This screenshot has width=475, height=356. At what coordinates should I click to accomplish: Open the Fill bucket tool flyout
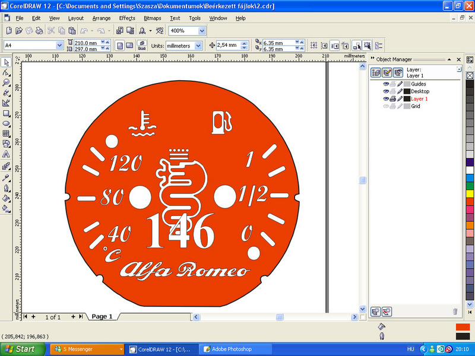pos(6,198)
